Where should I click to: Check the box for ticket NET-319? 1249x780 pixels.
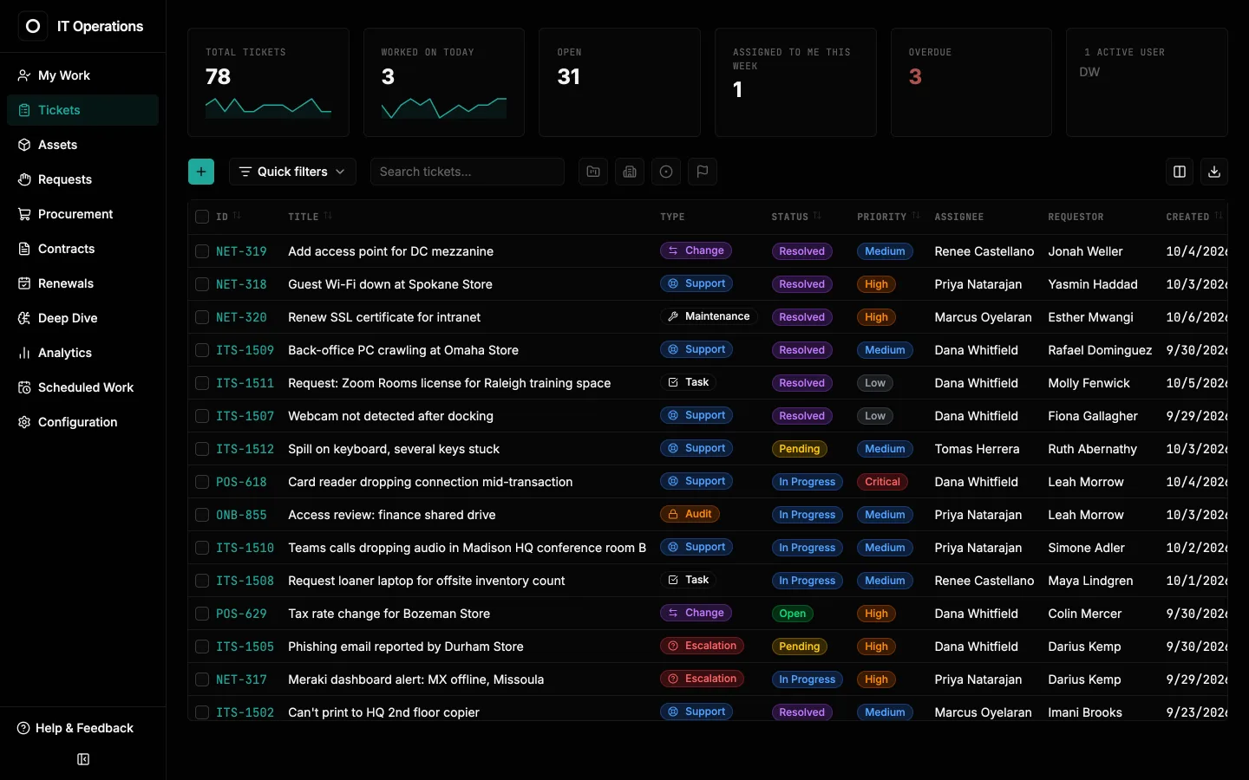(x=202, y=251)
